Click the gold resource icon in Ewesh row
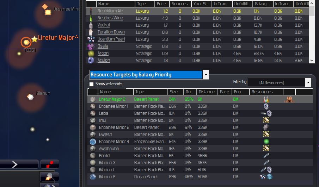The width and height of the screenshot is (319, 187). point(266,135)
